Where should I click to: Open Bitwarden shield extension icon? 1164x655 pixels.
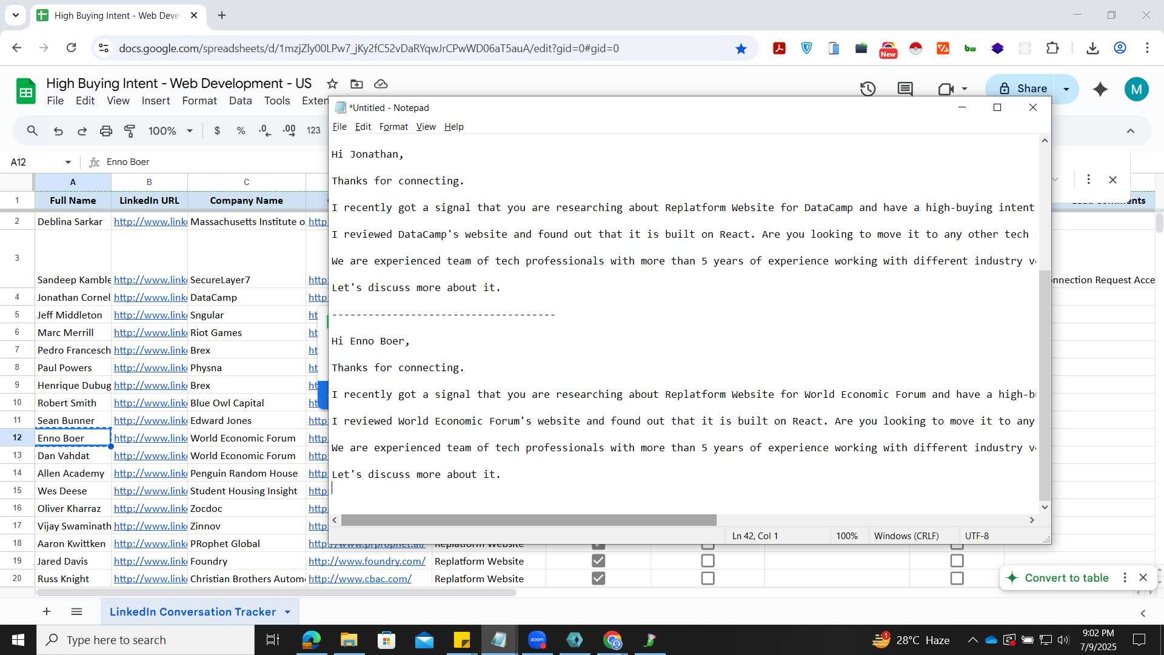click(806, 49)
